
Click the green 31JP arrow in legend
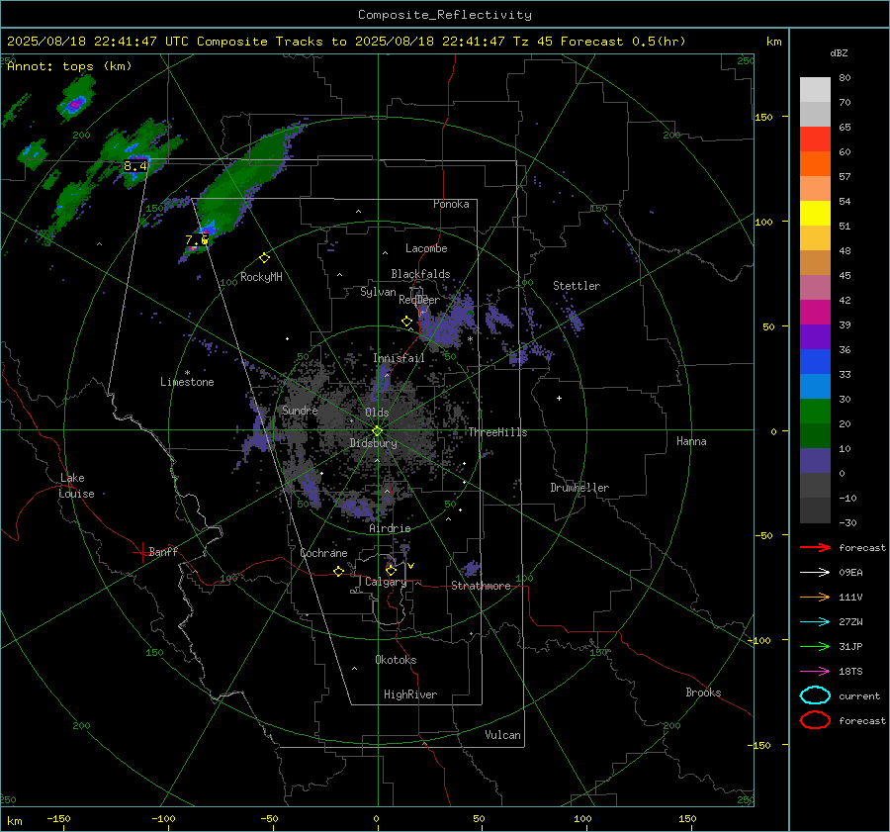click(x=815, y=646)
